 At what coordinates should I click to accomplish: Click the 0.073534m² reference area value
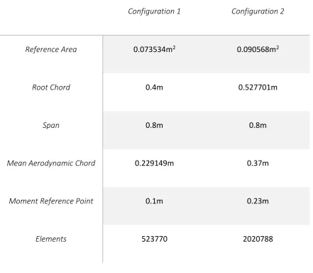(x=154, y=49)
